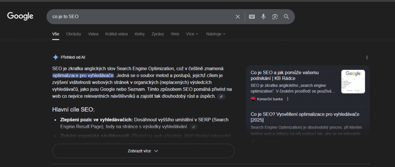395x167 pixels.
Task: Expand the Více dropdown menu
Action: [x=192, y=34]
